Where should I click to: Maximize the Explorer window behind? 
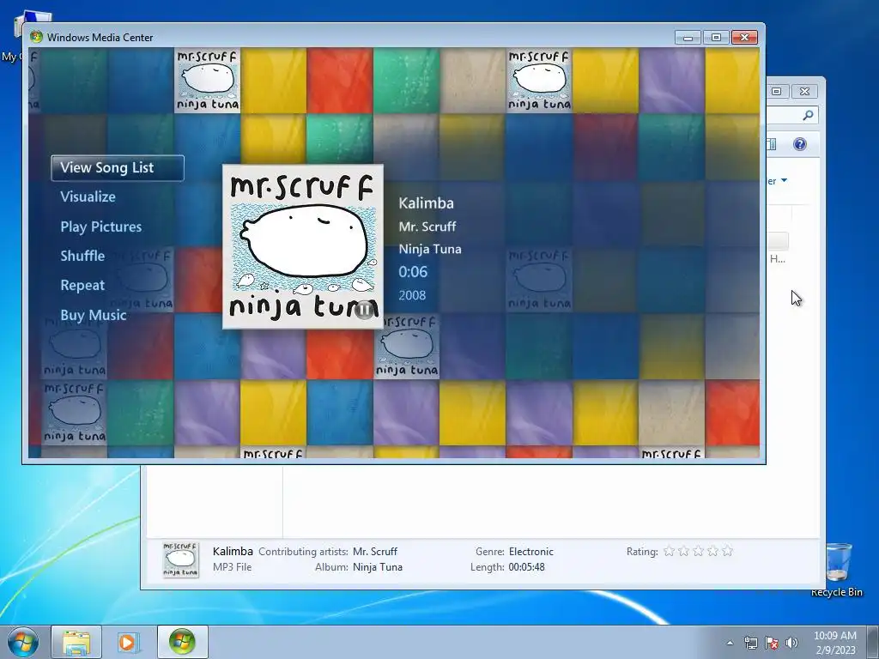coord(776,91)
